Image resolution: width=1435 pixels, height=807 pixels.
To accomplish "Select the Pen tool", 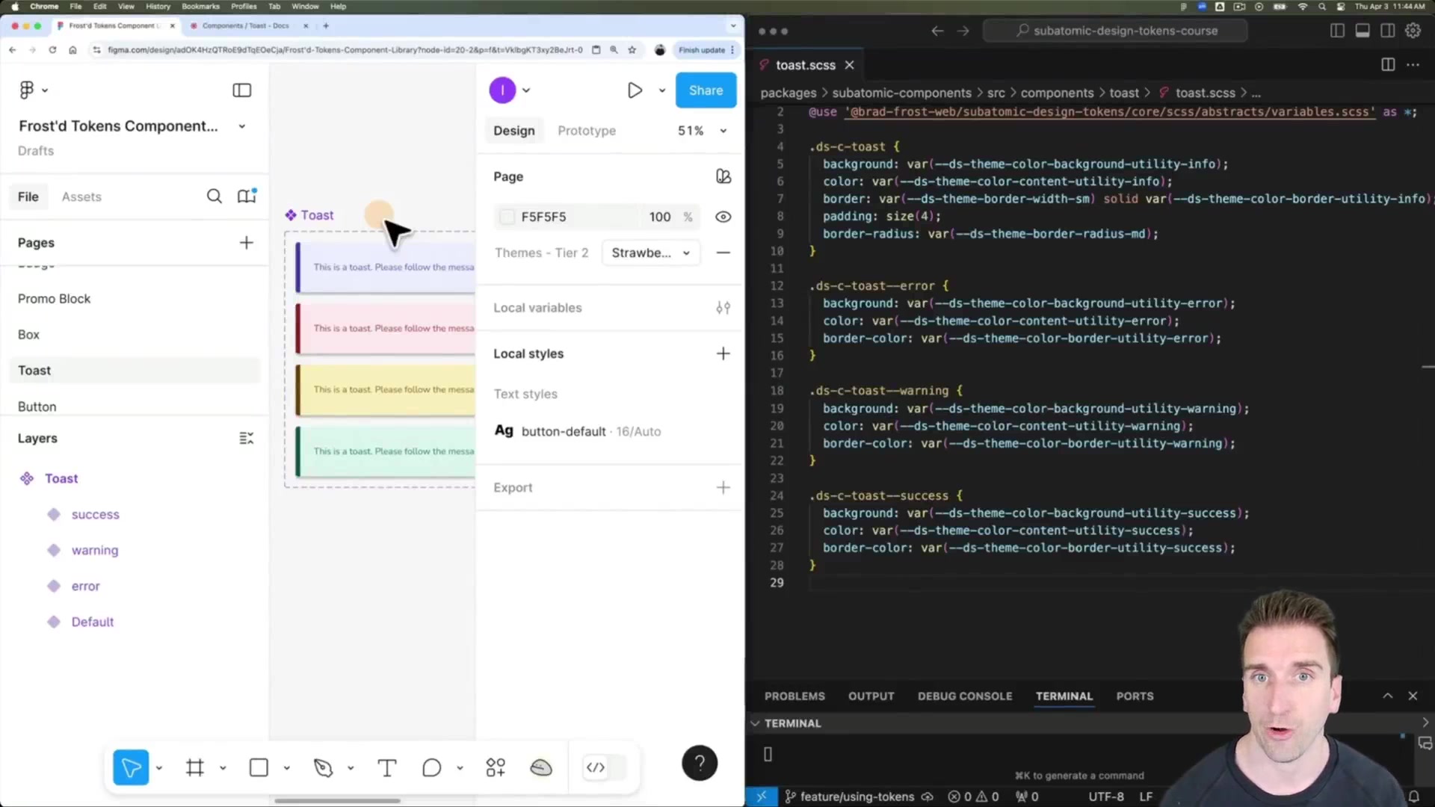I will pyautogui.click(x=323, y=767).
